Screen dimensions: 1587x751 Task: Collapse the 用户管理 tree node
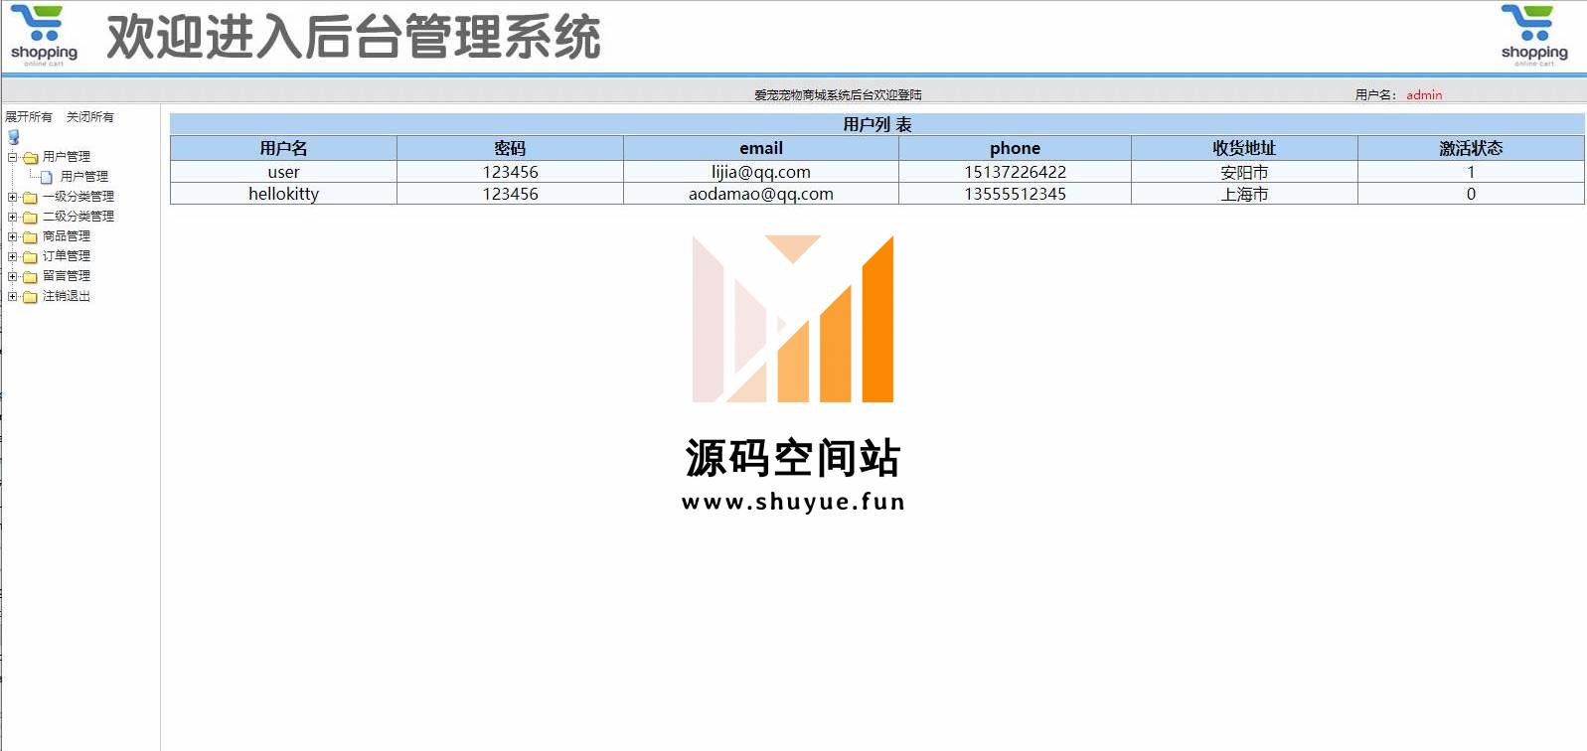click(x=13, y=157)
